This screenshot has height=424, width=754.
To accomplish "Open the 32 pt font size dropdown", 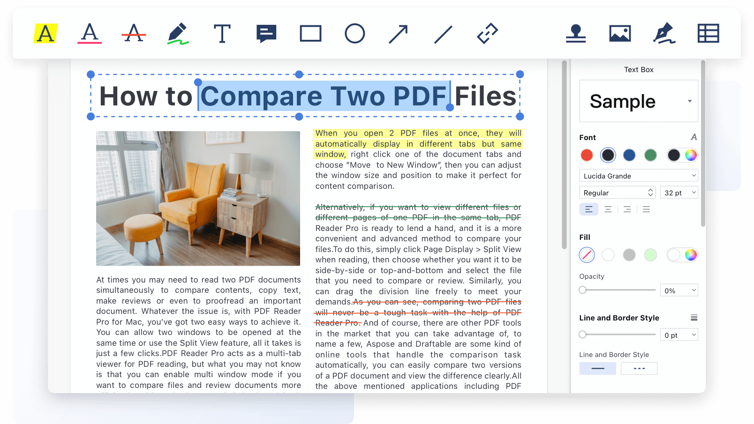I will (x=679, y=193).
